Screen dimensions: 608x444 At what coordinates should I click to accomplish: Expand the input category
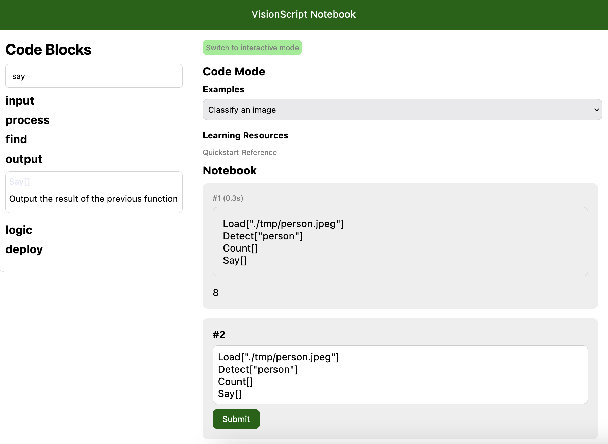(x=20, y=101)
